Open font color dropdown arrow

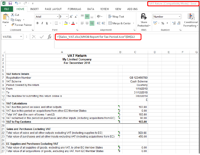(x=77, y=23)
